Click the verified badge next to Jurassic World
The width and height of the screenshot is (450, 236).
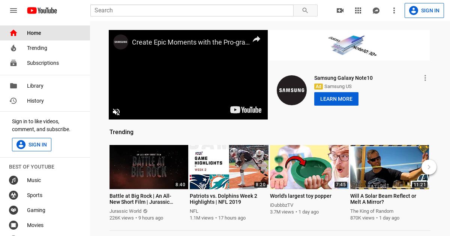coord(145,211)
